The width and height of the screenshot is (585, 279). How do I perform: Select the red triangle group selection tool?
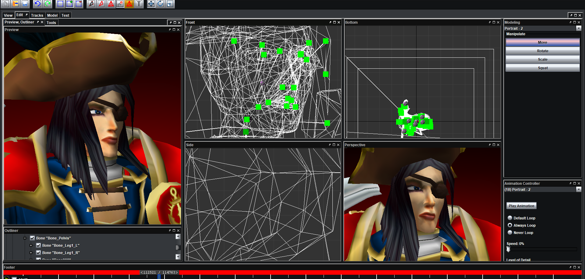coord(111,4)
